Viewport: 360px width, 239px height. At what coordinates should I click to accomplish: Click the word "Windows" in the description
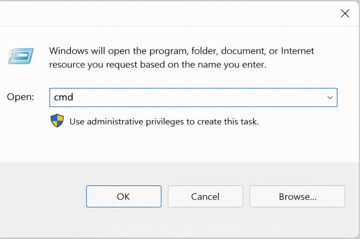click(x=69, y=51)
